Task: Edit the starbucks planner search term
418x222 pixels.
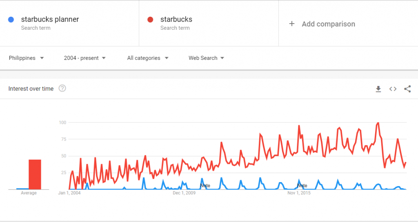Action: point(50,20)
